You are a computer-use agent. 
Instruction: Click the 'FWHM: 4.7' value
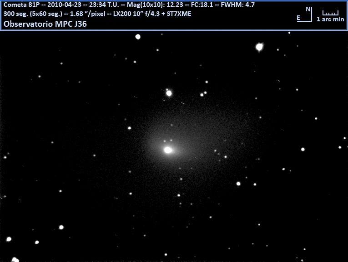[238, 5]
